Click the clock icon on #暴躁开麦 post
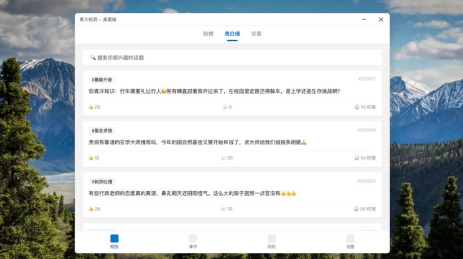The image size is (463, 259). pyautogui.click(x=357, y=107)
